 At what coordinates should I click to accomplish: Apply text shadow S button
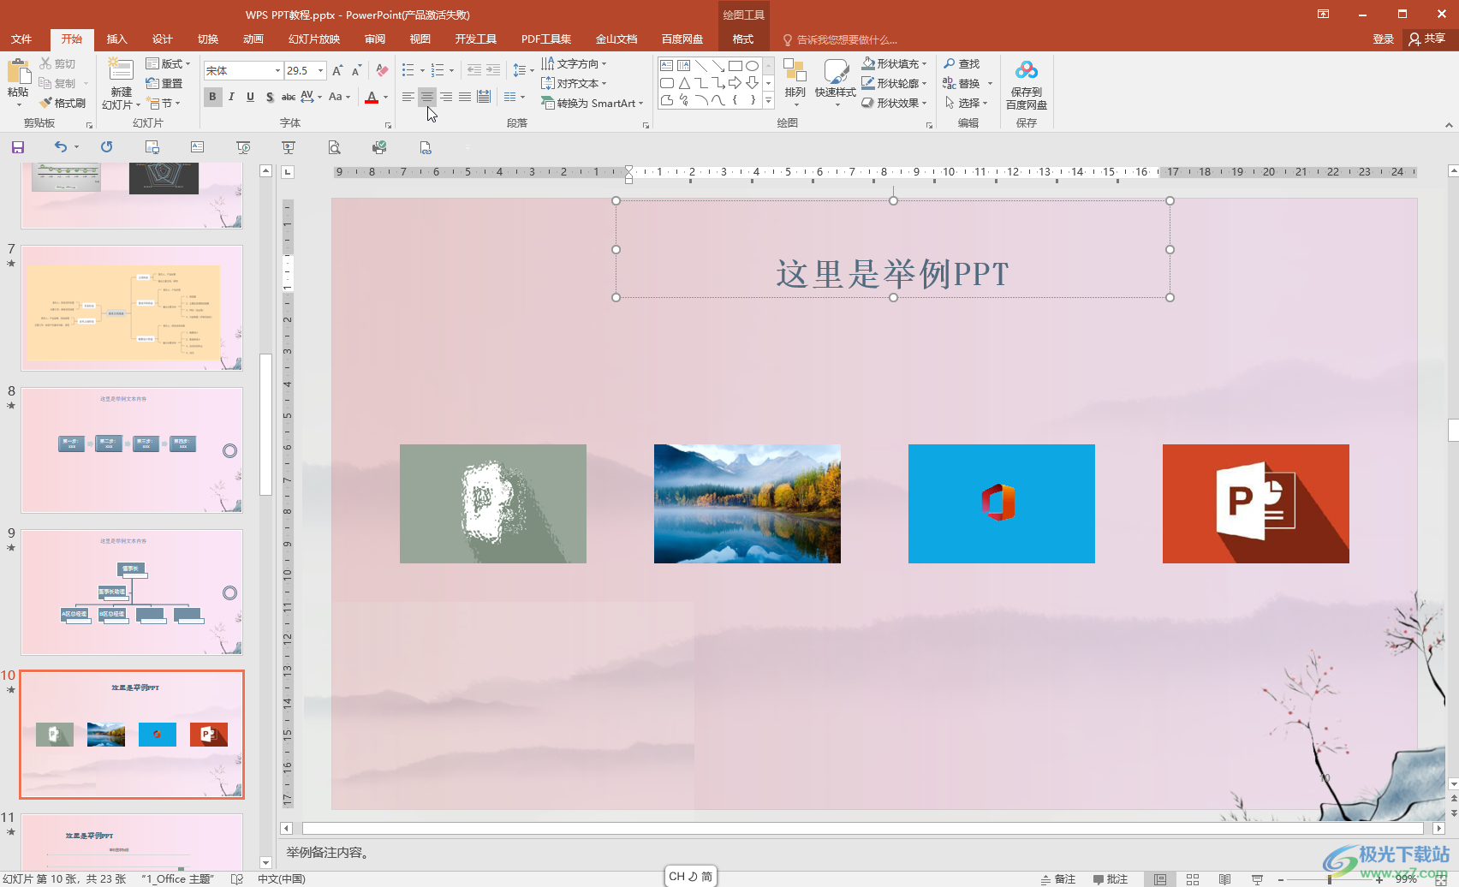(270, 97)
